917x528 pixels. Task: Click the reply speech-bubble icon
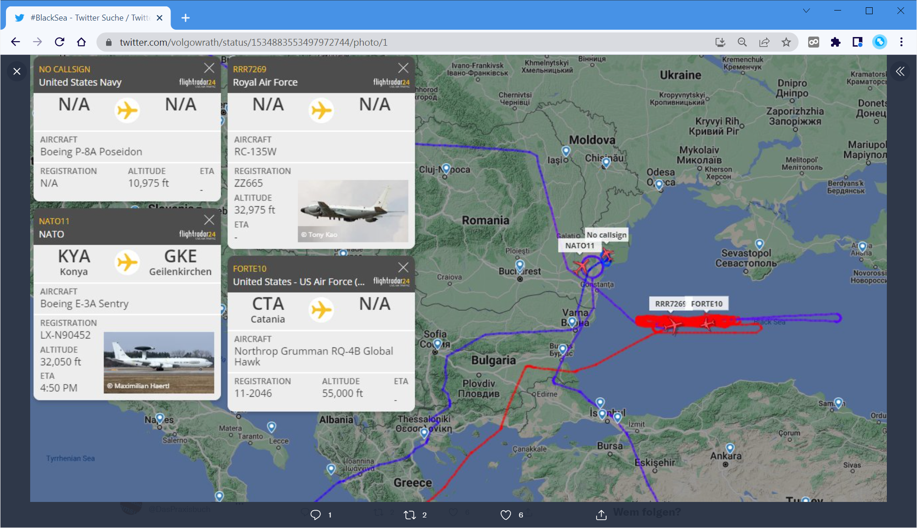click(315, 515)
